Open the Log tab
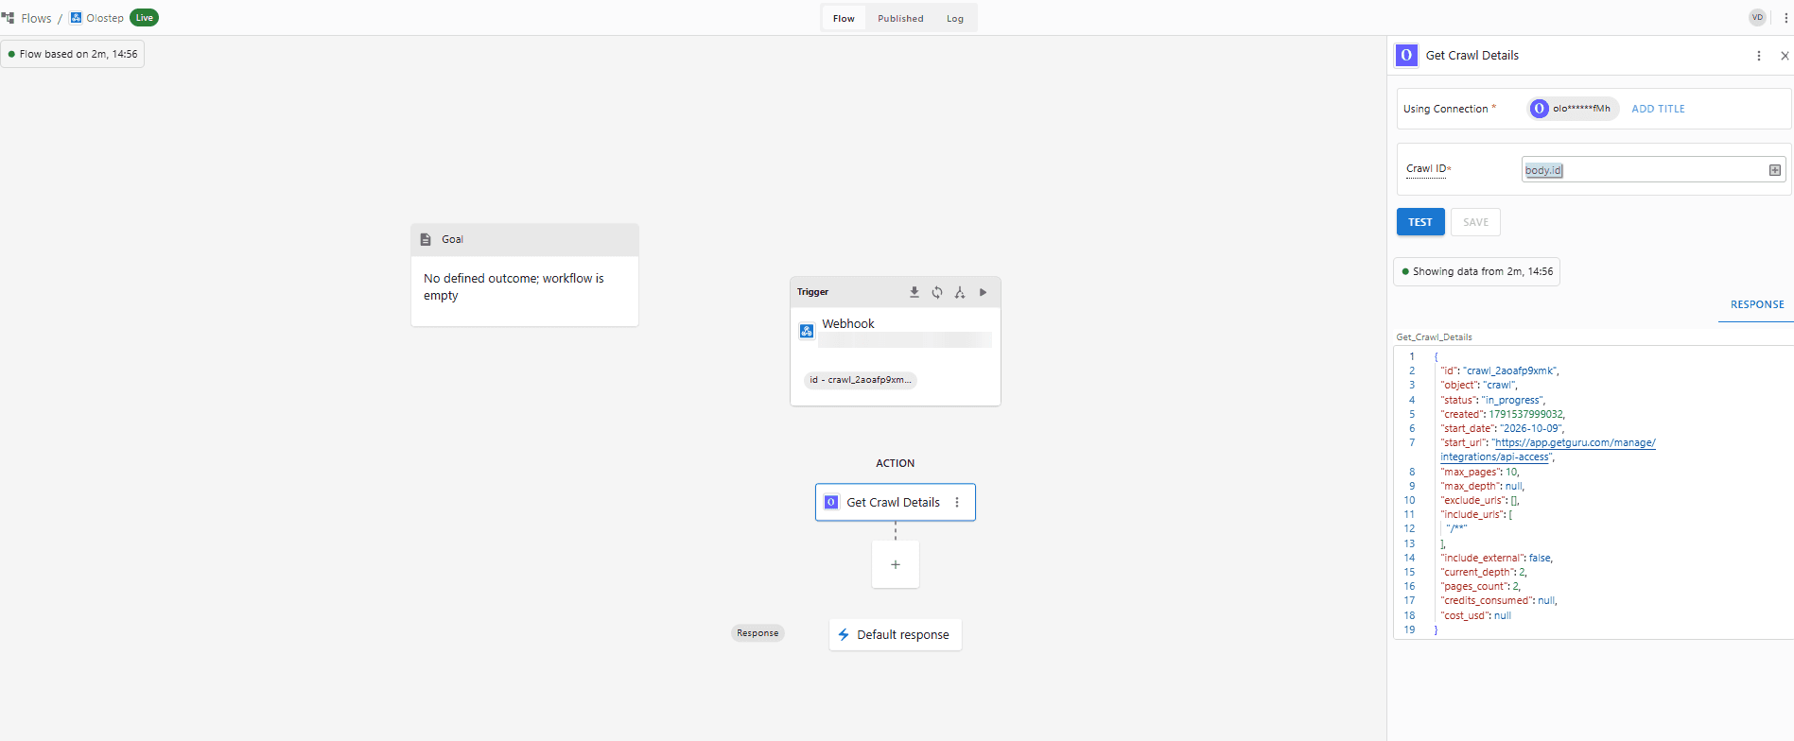This screenshot has height=741, width=1794. pos(955,18)
